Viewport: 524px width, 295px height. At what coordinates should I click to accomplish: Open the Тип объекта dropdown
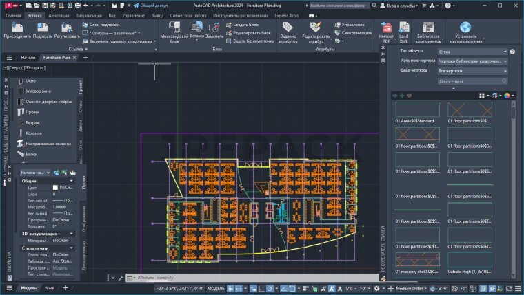pos(472,52)
